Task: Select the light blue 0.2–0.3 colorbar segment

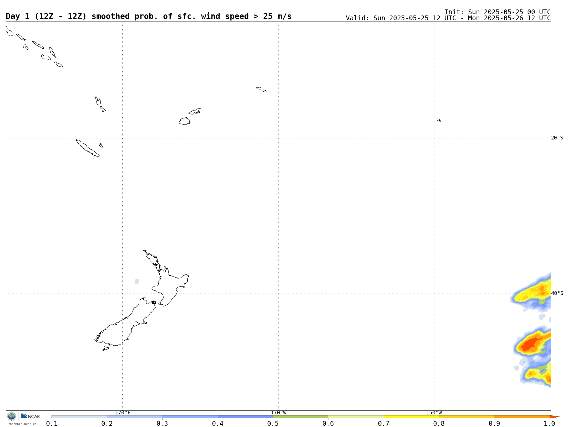Action: click(x=135, y=417)
